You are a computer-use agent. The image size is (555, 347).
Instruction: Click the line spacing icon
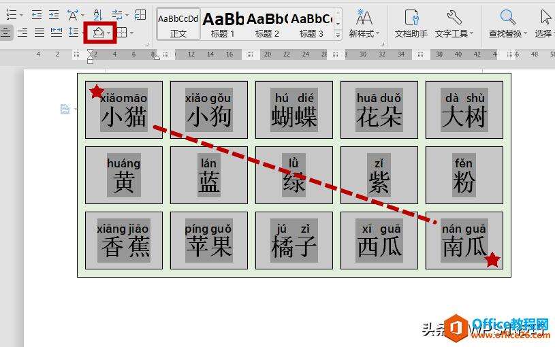[74, 33]
